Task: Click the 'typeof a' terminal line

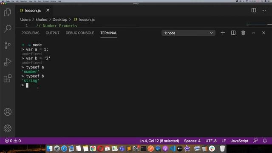Action: [33, 67]
